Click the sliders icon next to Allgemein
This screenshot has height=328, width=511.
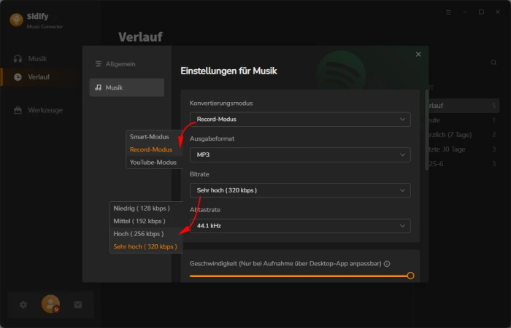[99, 64]
